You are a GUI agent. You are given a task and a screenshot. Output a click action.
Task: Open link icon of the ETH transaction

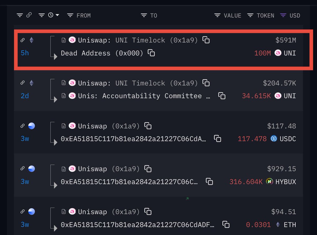pyautogui.click(x=23, y=212)
